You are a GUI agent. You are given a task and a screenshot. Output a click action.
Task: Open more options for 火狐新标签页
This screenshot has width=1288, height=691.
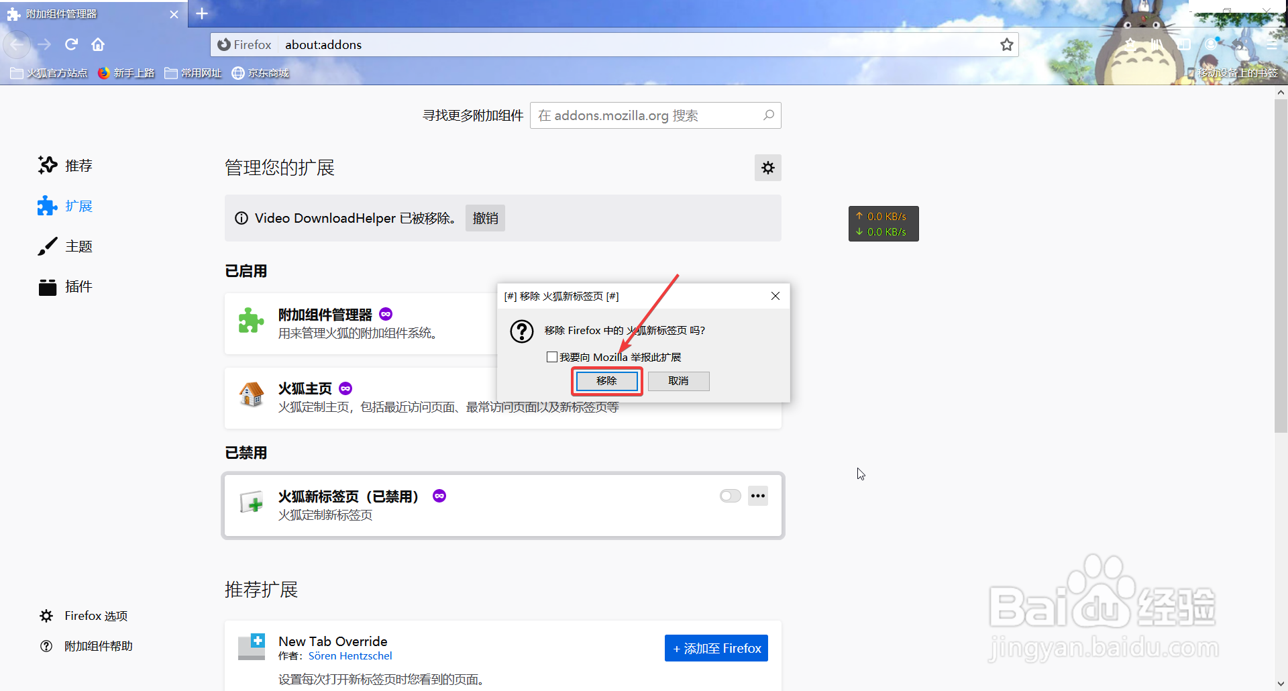758,496
